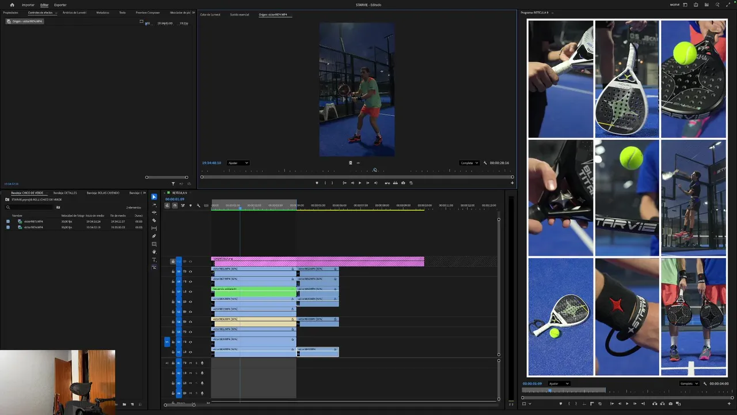Open the Source monitor Ajustar zoom dropdown
This screenshot has height=415, width=737.
pos(238,163)
